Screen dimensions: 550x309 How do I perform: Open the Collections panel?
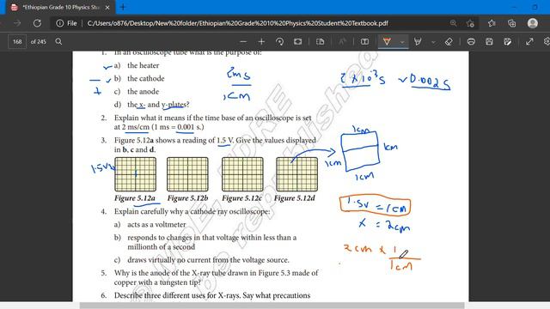click(512, 23)
